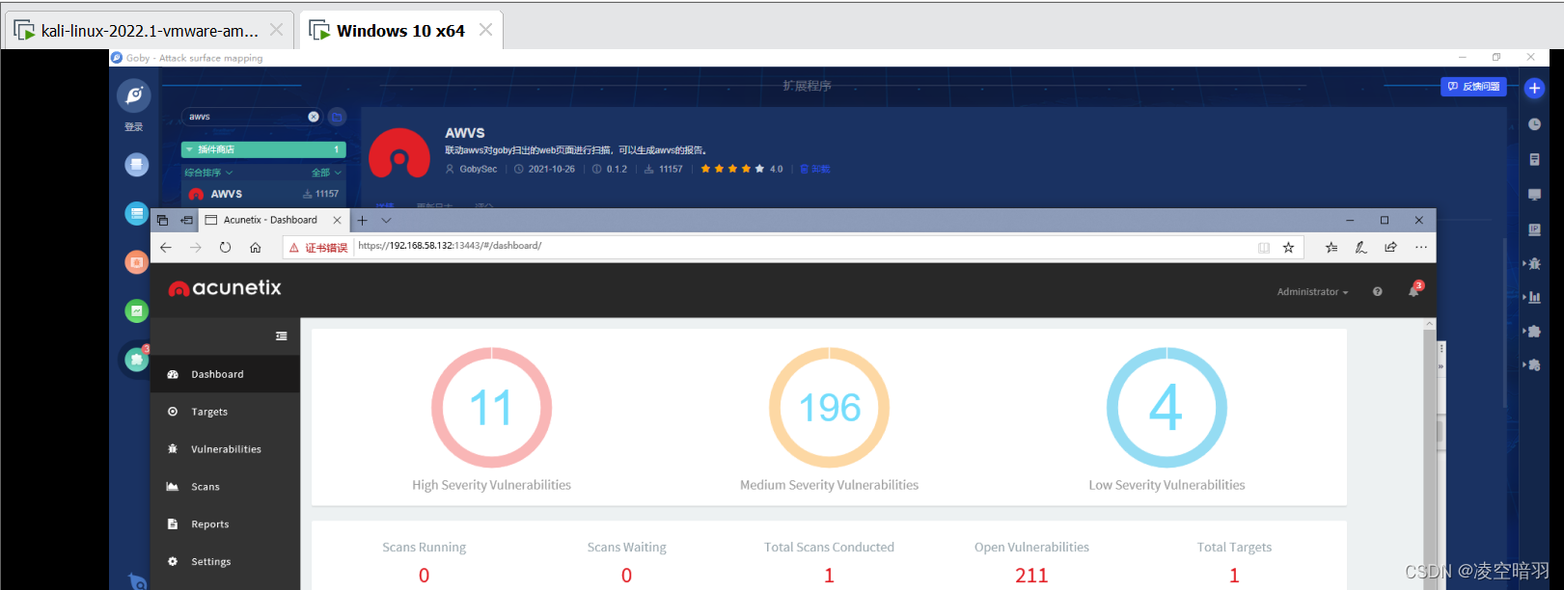This screenshot has height=590, width=1564.
Task: Click the teal sidebar icon with badge in Goby
Action: [136, 360]
